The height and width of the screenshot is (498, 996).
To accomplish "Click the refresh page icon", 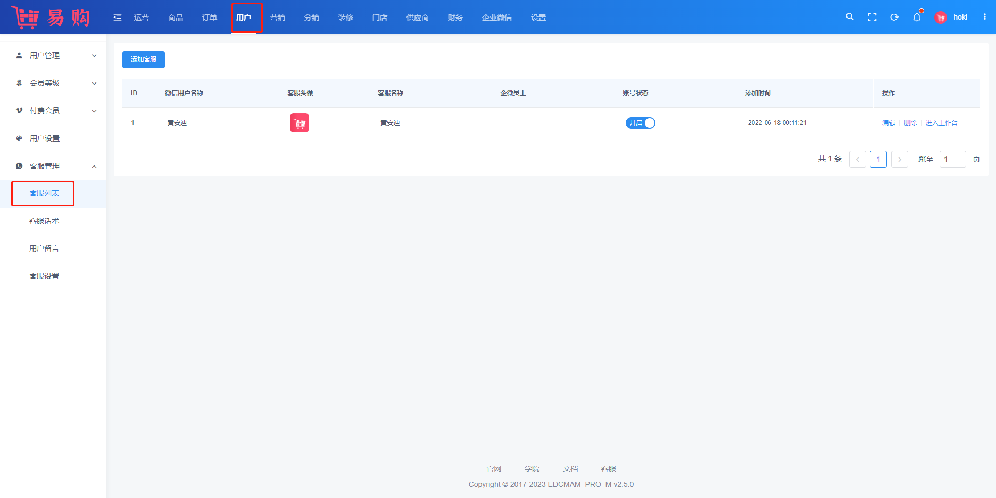I will [x=894, y=17].
